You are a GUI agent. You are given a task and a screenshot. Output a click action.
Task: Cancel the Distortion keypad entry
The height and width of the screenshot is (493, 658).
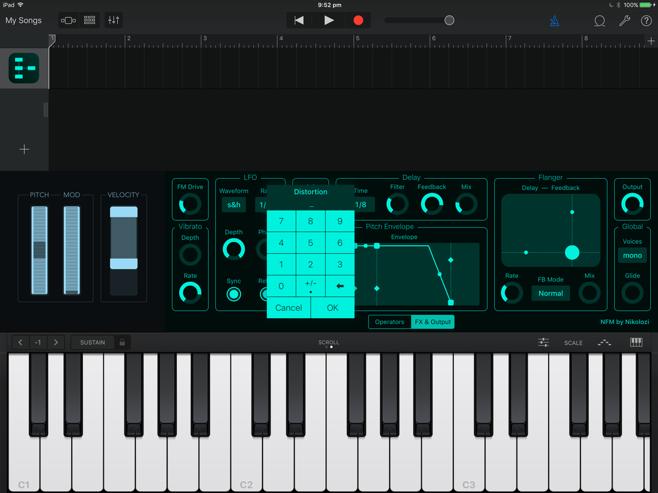(x=288, y=308)
